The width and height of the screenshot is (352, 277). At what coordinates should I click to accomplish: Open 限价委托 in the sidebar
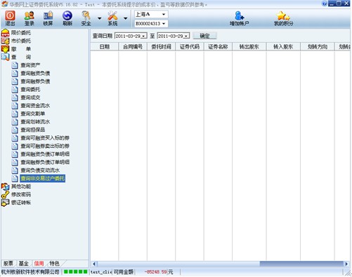click(x=21, y=33)
